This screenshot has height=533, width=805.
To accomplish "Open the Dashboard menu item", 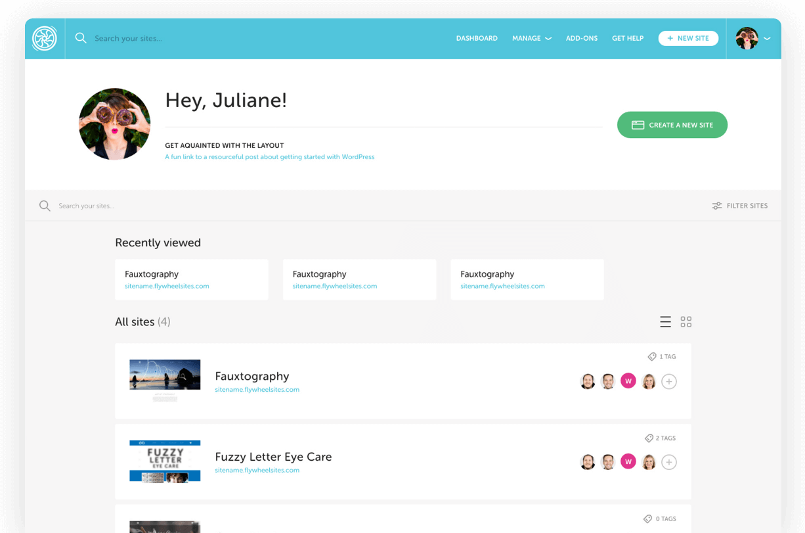I will [x=477, y=39].
